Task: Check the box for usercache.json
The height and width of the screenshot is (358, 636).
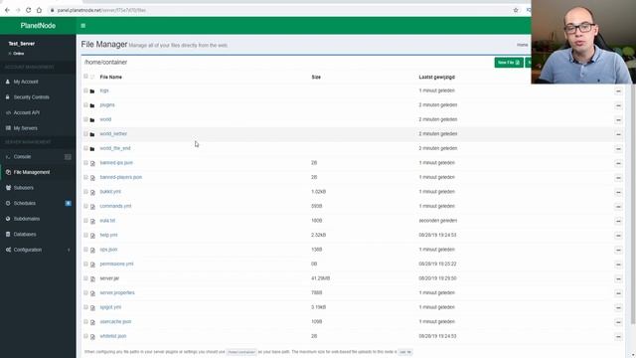Action: click(85, 321)
